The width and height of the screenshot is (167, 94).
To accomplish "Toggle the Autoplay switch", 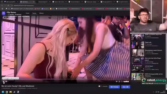I will pos(100,86).
